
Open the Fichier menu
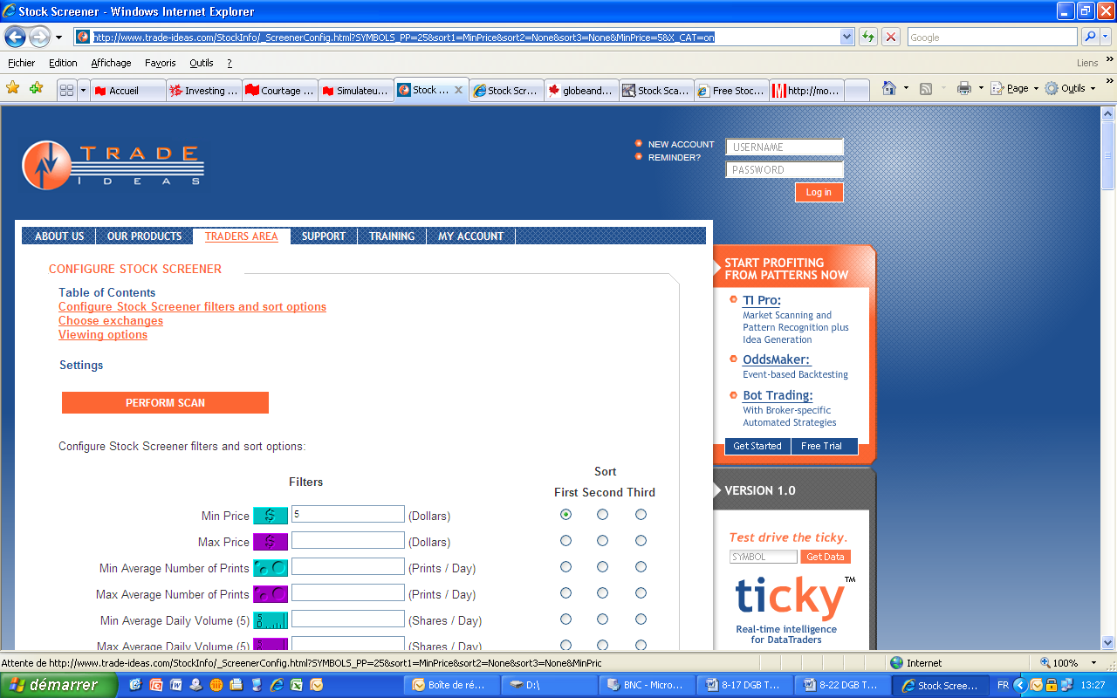(22, 63)
